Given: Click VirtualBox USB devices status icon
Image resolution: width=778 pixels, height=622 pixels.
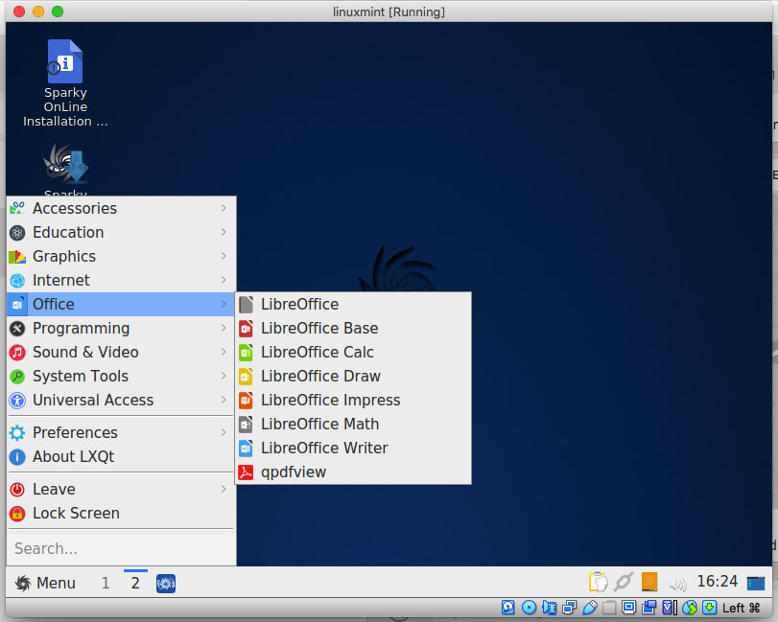Looking at the screenshot, I should [589, 608].
